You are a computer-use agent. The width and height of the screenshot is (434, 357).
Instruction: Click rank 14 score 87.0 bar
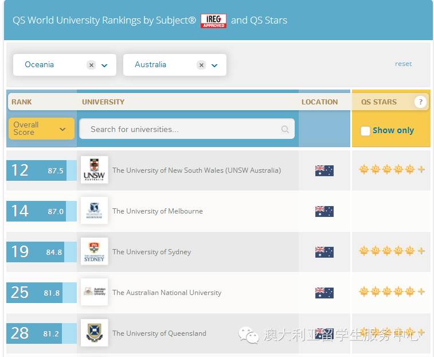(41, 211)
